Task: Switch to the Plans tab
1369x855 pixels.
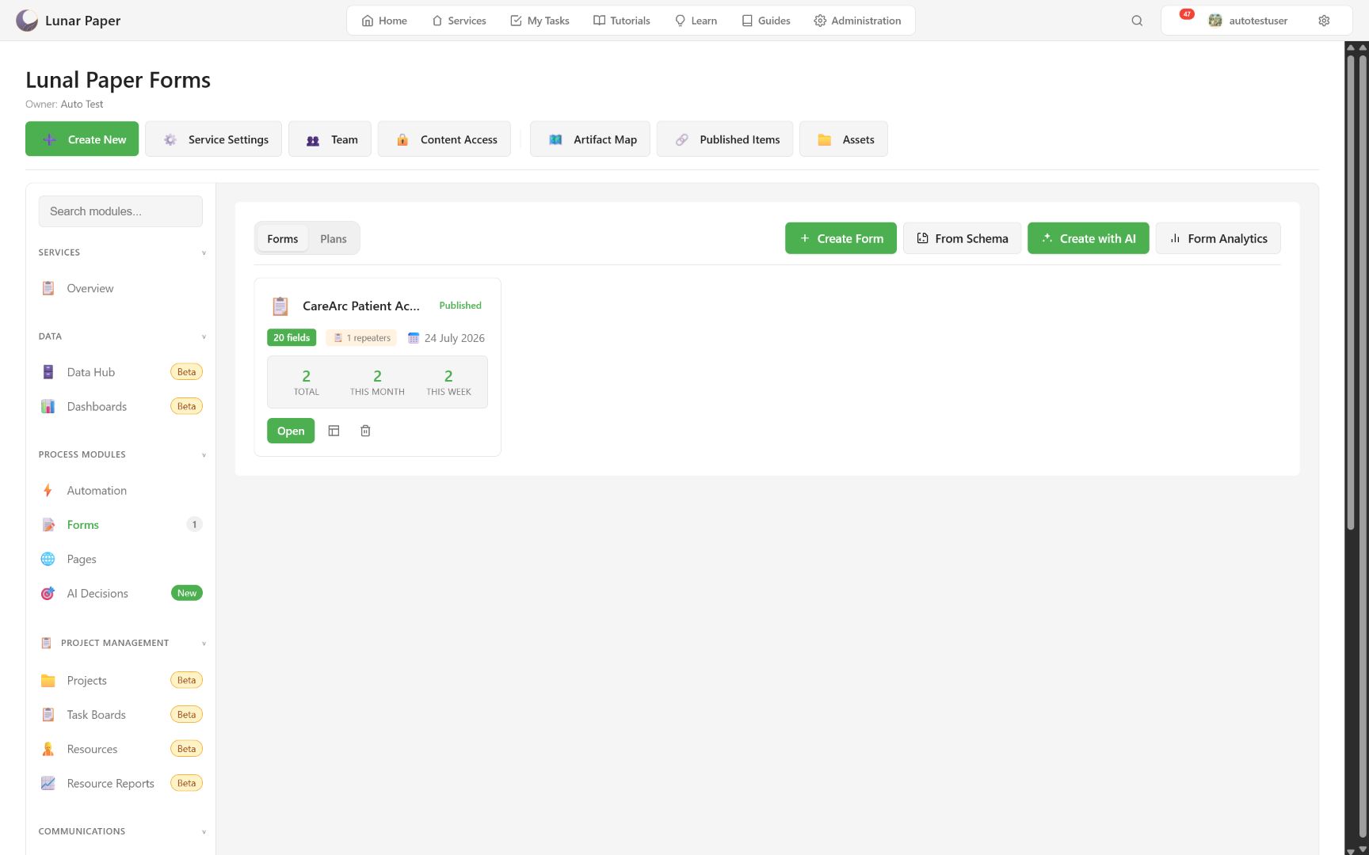Action: tap(334, 239)
